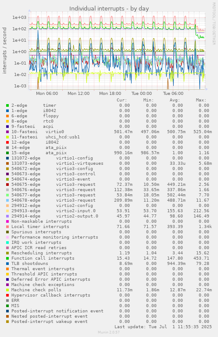Click the Tue 00:00 time axis label

pos(142,94)
